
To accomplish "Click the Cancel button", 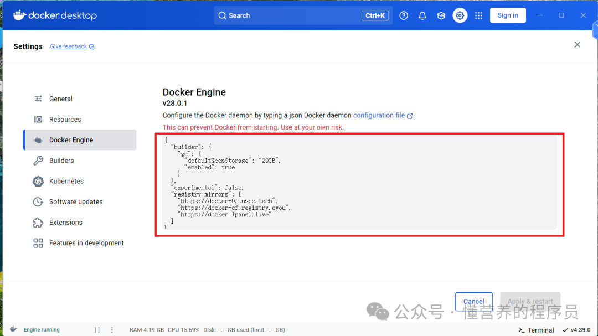I will (x=473, y=301).
